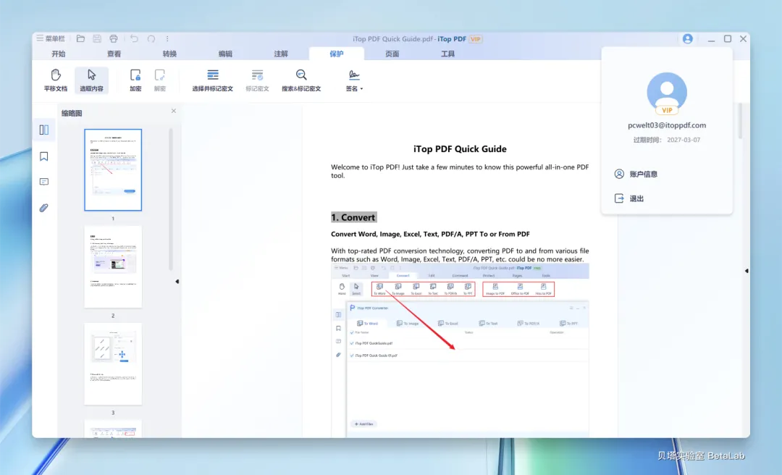Click the account avatar icon in title bar
The height and width of the screenshot is (475, 782).
click(x=688, y=39)
